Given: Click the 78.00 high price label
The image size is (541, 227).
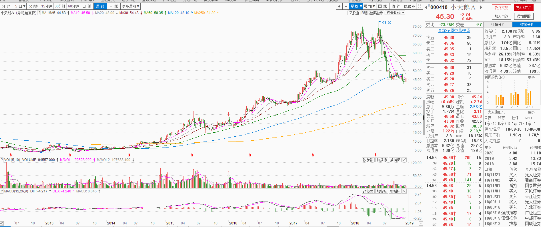Looking at the screenshot, I should click(x=387, y=23).
